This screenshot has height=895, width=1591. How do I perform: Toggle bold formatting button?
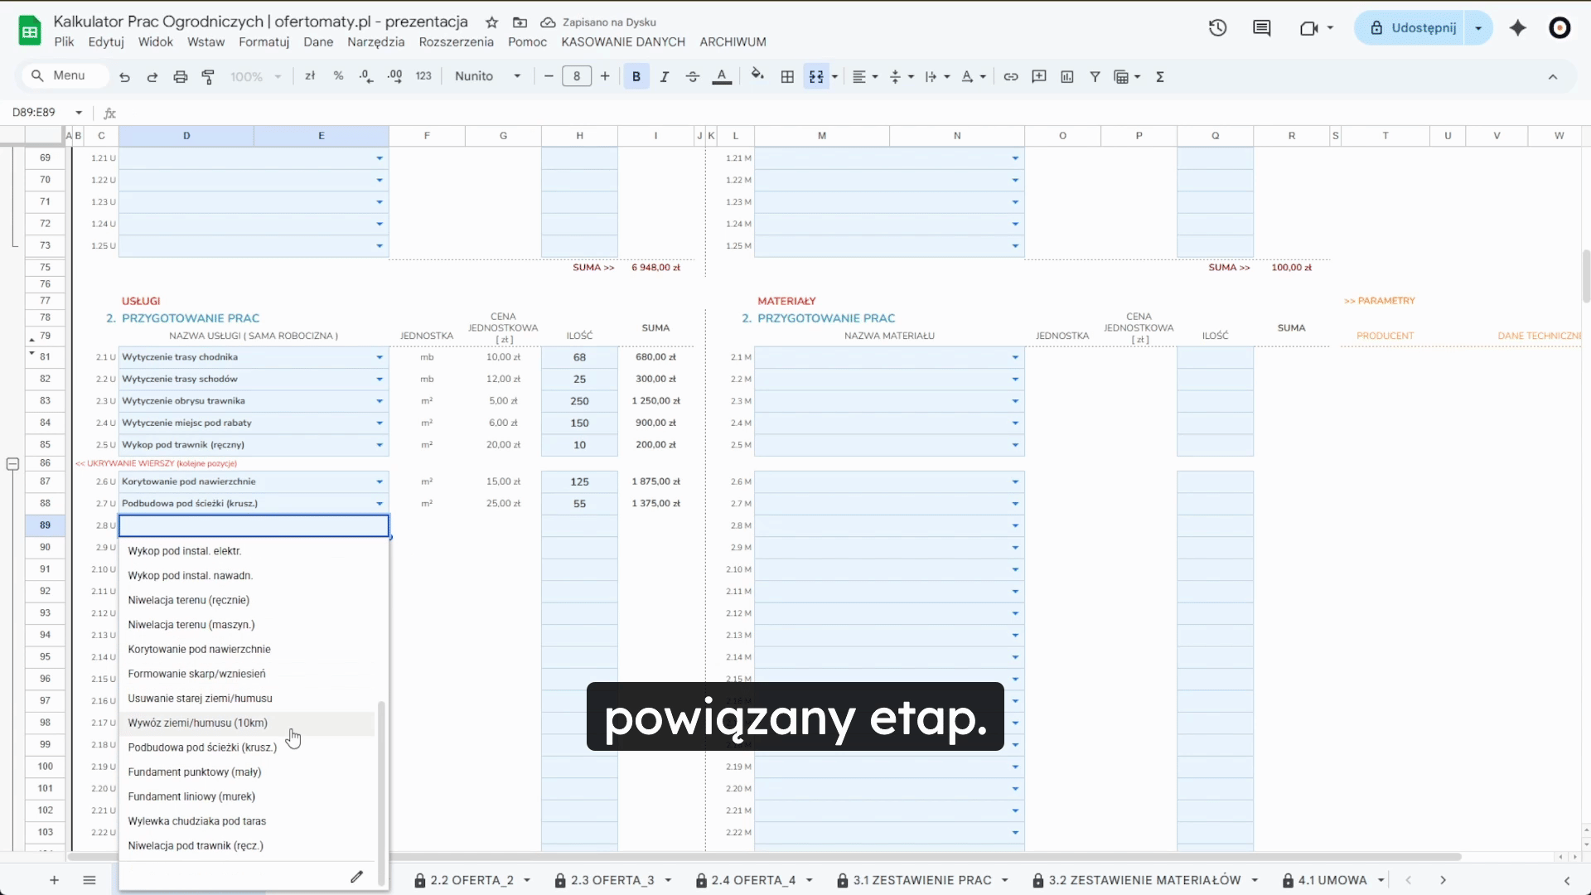(x=636, y=76)
